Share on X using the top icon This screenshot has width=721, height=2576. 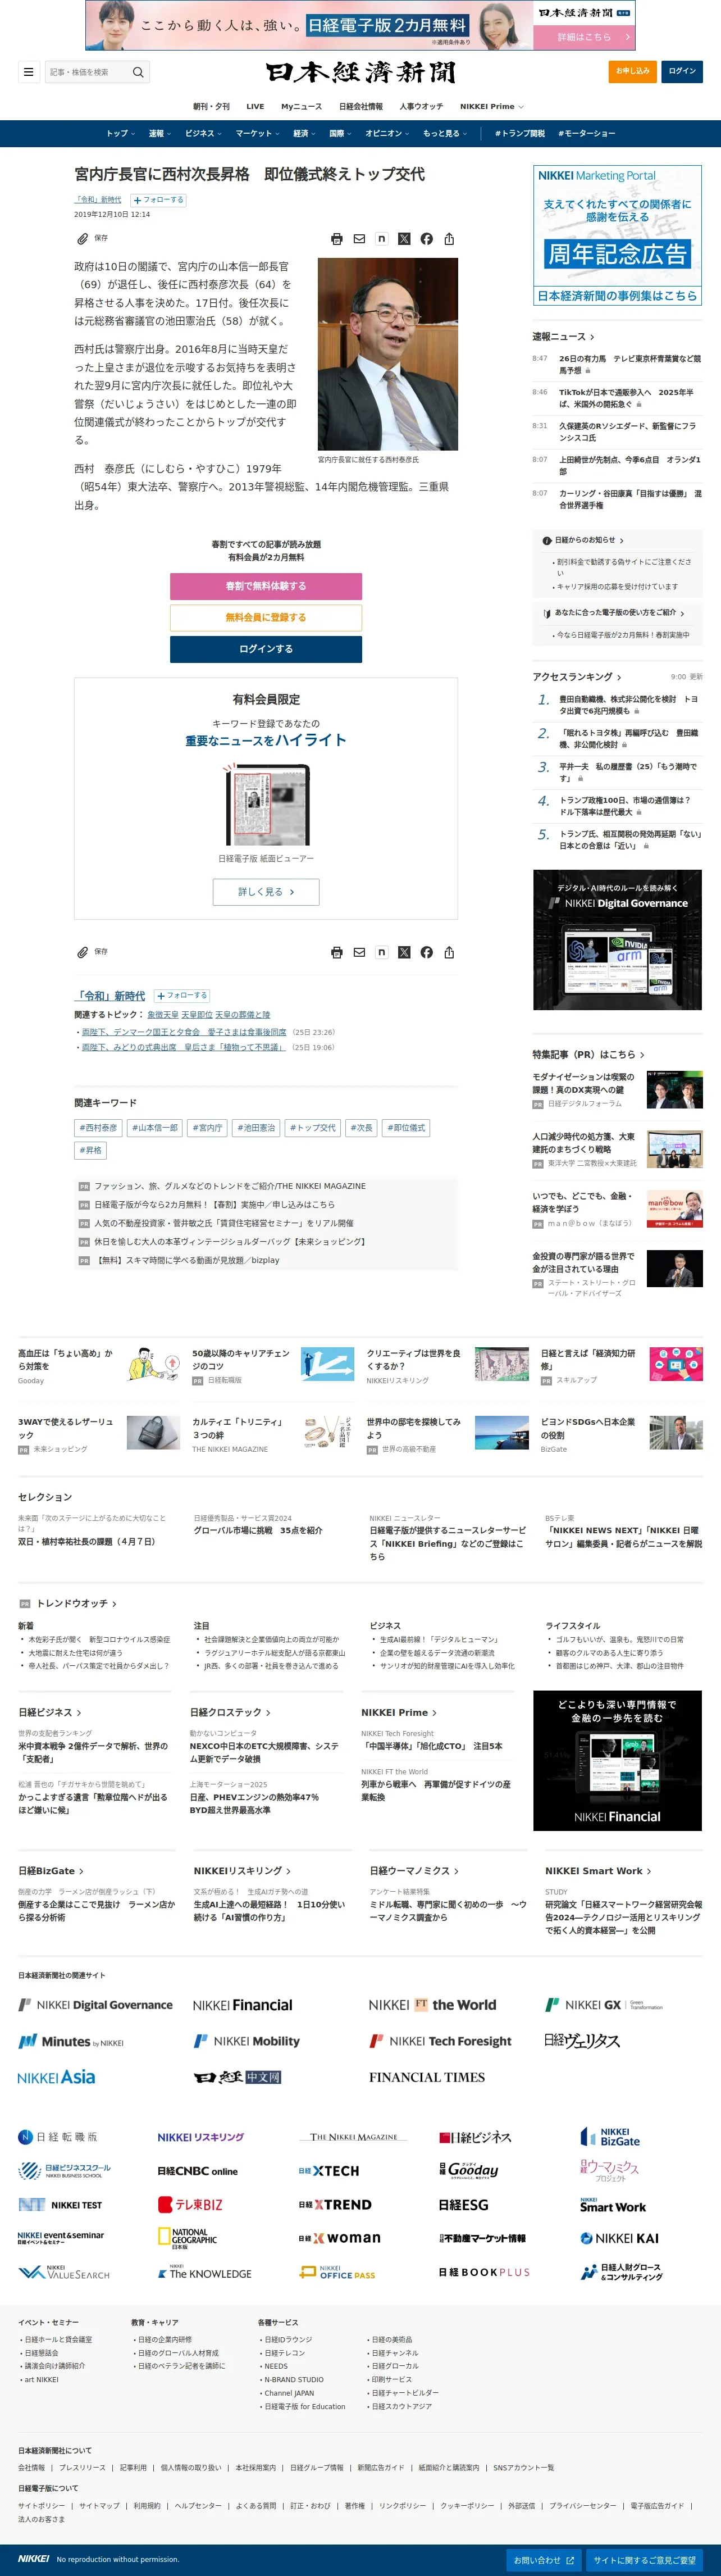coord(404,239)
